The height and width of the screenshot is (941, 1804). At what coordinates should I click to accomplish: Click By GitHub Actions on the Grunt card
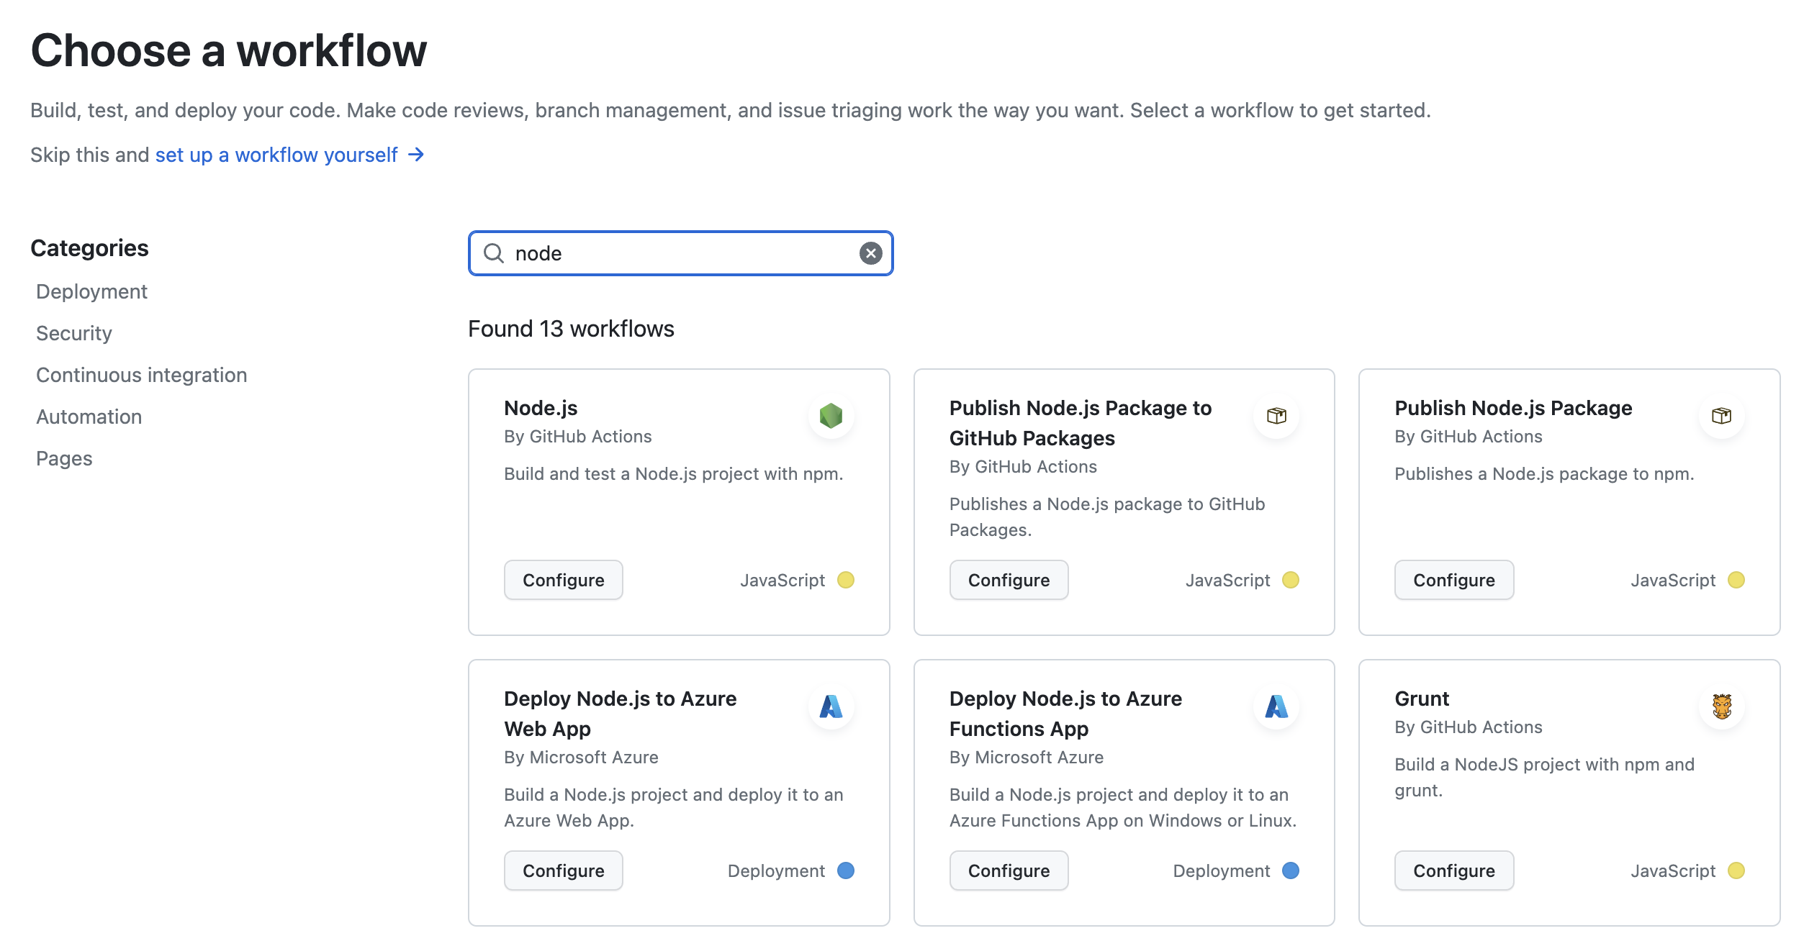tap(1468, 727)
